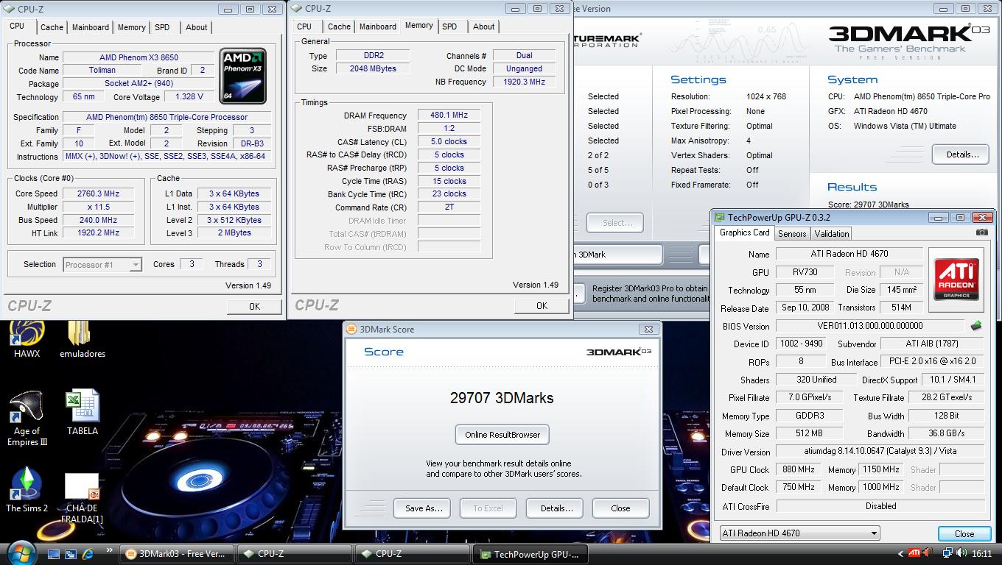Click the Show Desktop quick launch icon

(x=53, y=553)
